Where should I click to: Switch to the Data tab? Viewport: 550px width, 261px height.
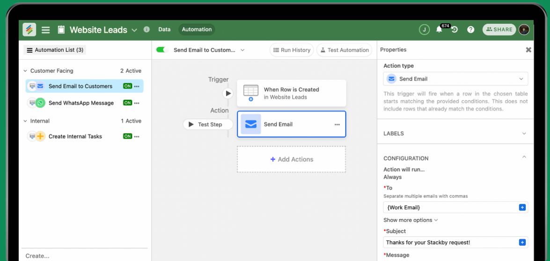pos(164,29)
